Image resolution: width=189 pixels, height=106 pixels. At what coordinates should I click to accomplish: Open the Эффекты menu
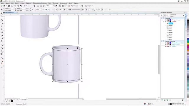[29, 3]
